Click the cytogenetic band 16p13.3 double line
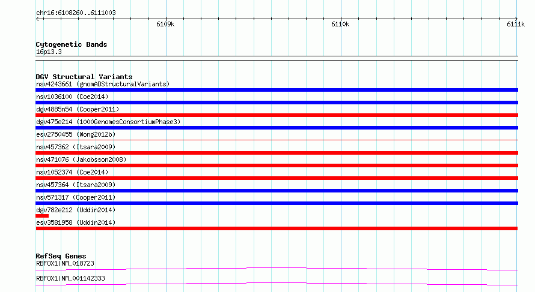The image size is (535, 292). [x=277, y=58]
